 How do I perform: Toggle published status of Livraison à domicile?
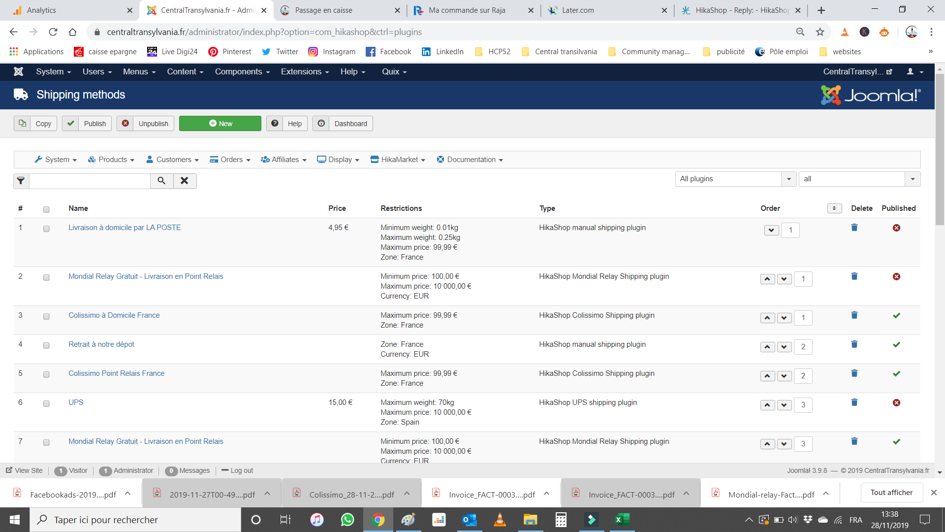point(896,228)
